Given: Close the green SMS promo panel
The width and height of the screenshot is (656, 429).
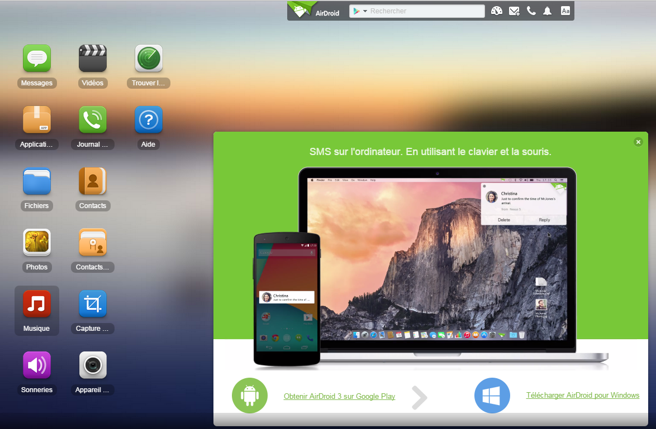Looking at the screenshot, I should pos(639,142).
